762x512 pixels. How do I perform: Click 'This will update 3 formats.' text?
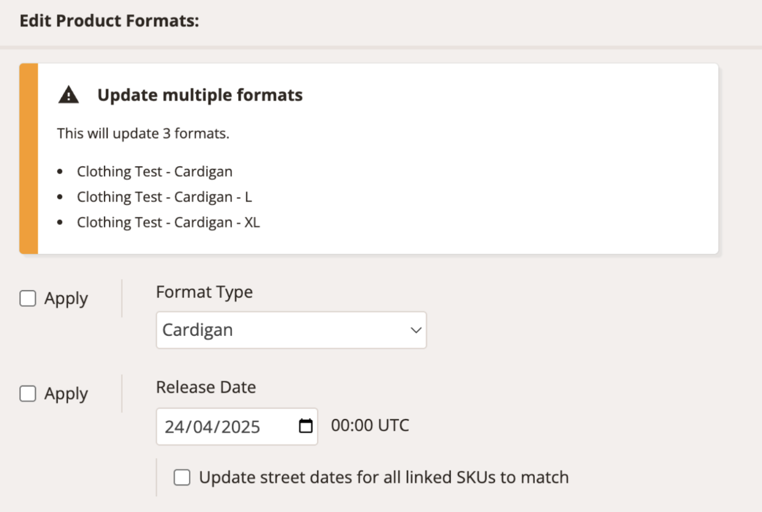pyautogui.click(x=143, y=133)
